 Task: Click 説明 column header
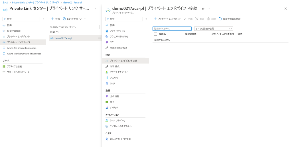click(x=240, y=34)
